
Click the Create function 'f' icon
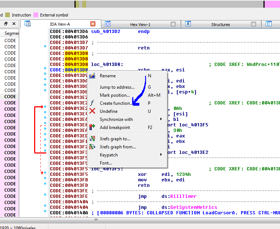click(x=92, y=103)
